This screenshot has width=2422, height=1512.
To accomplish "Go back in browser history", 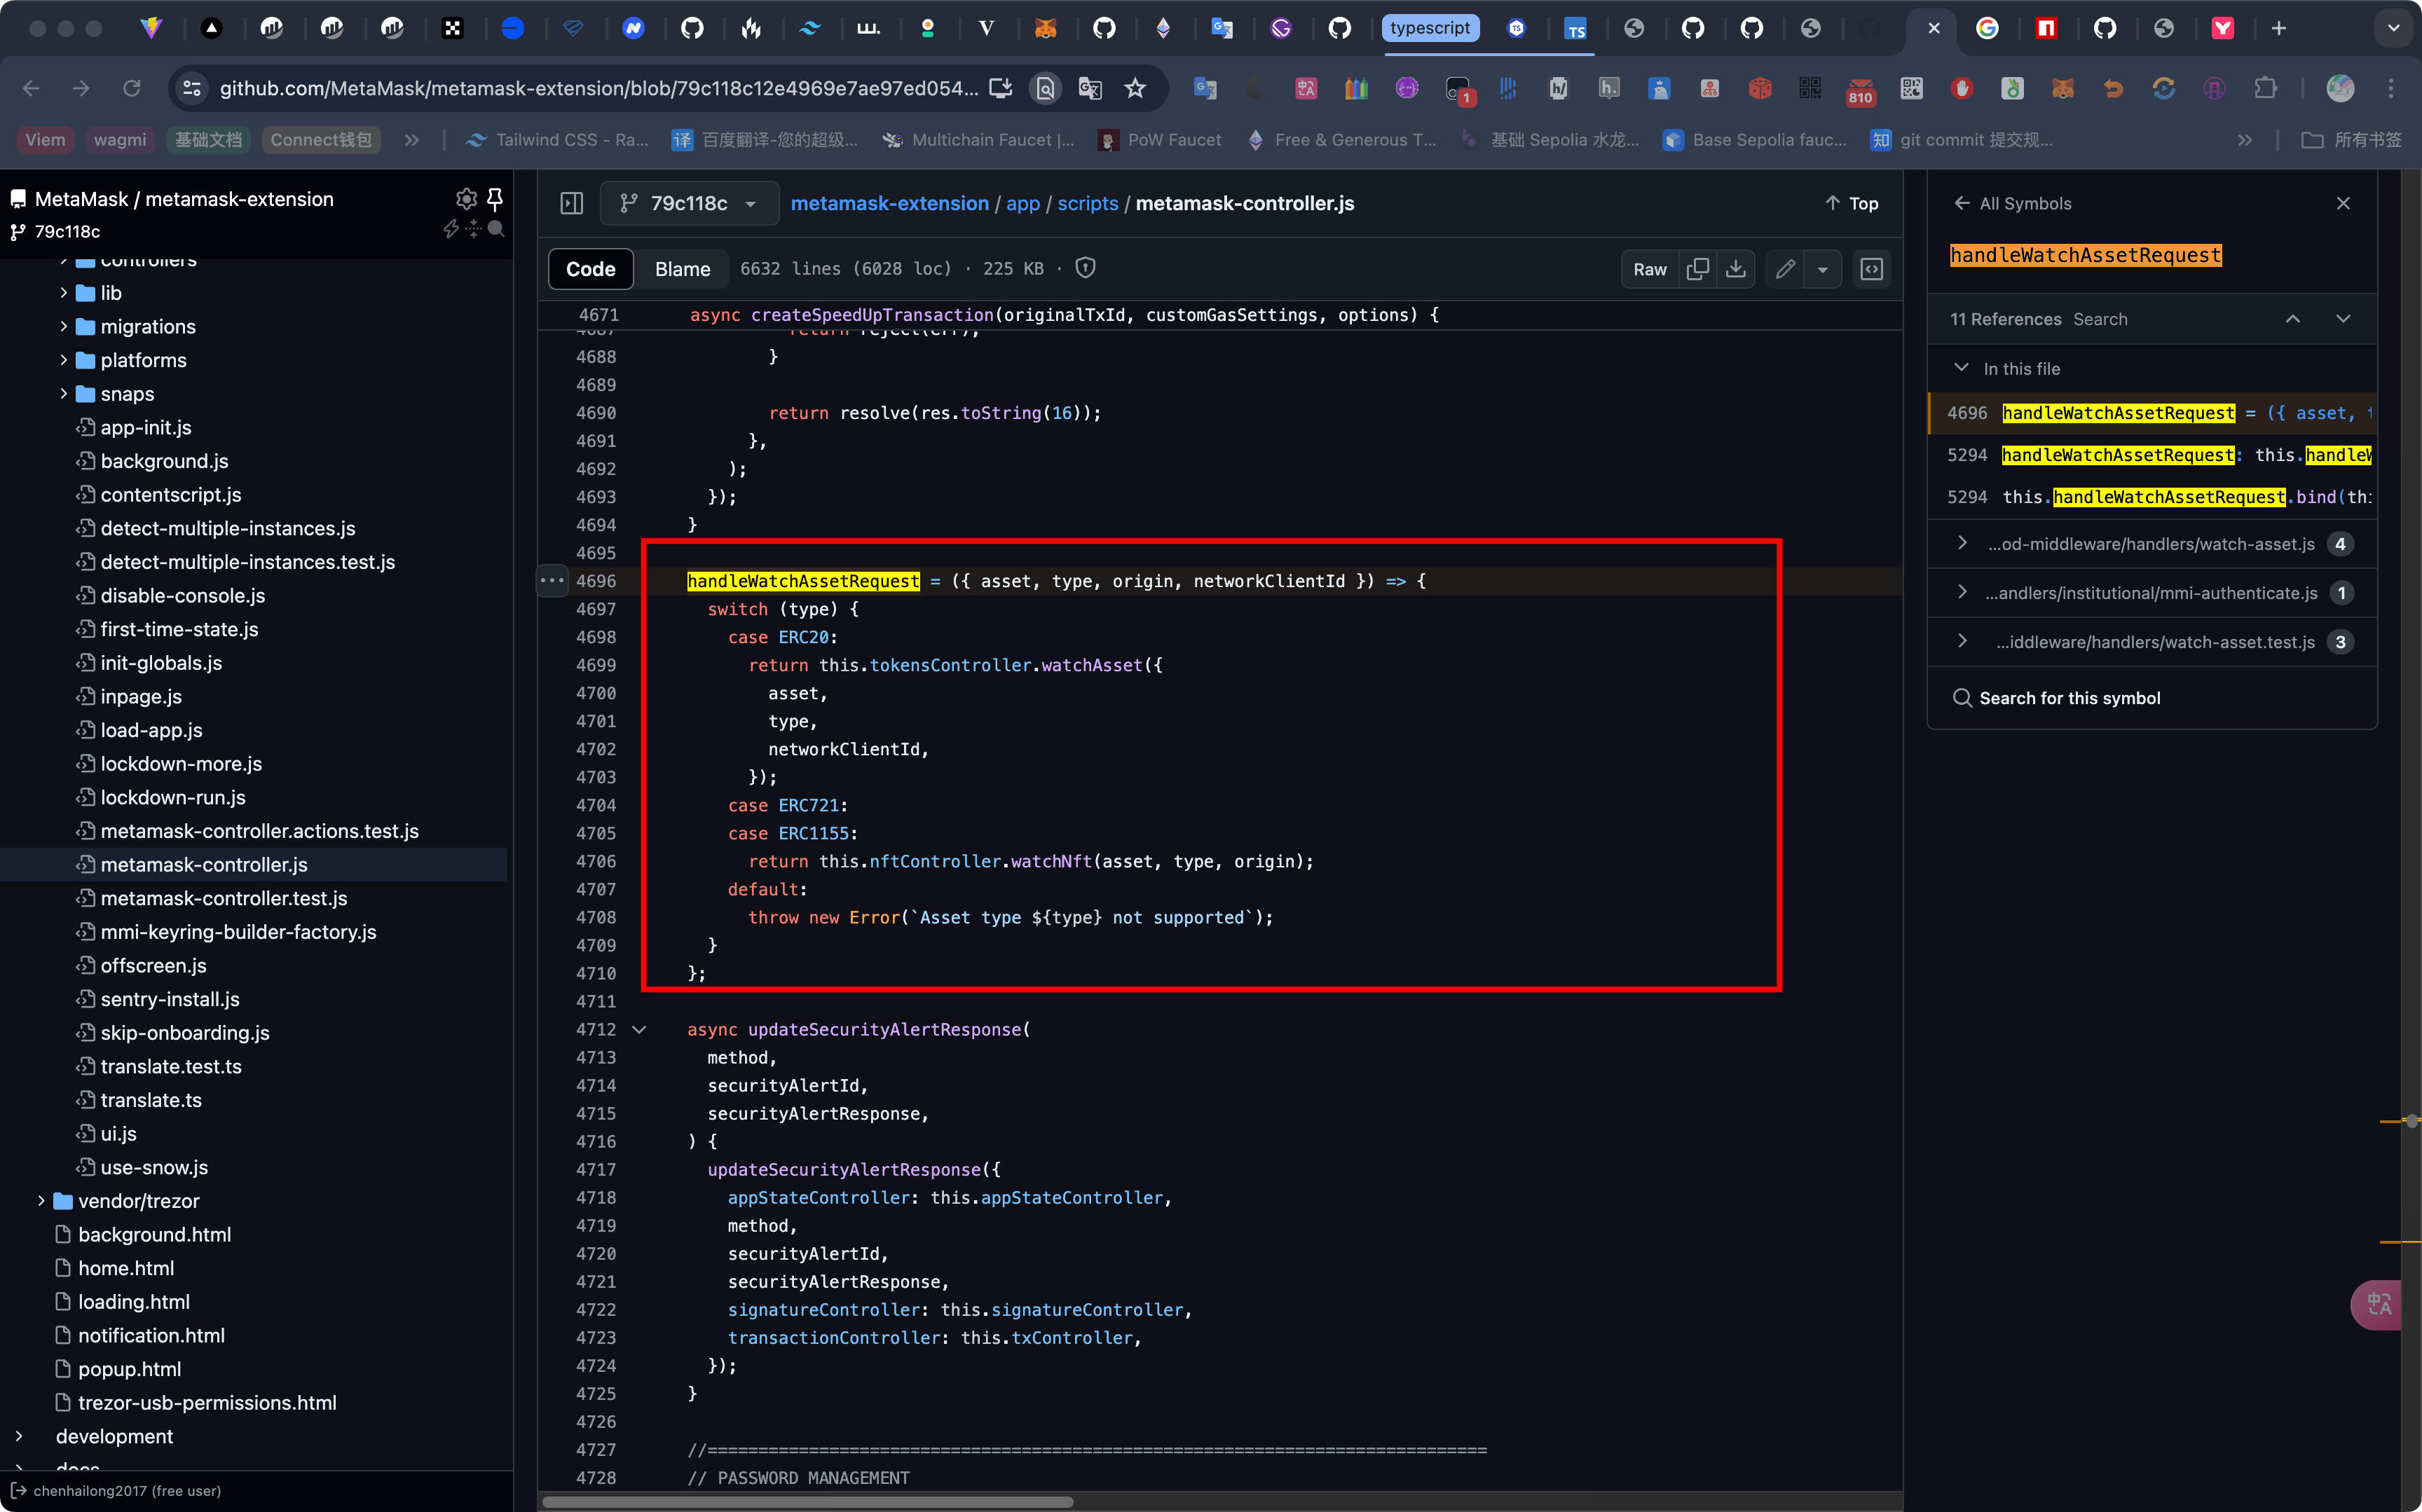I will pyautogui.click(x=31, y=88).
